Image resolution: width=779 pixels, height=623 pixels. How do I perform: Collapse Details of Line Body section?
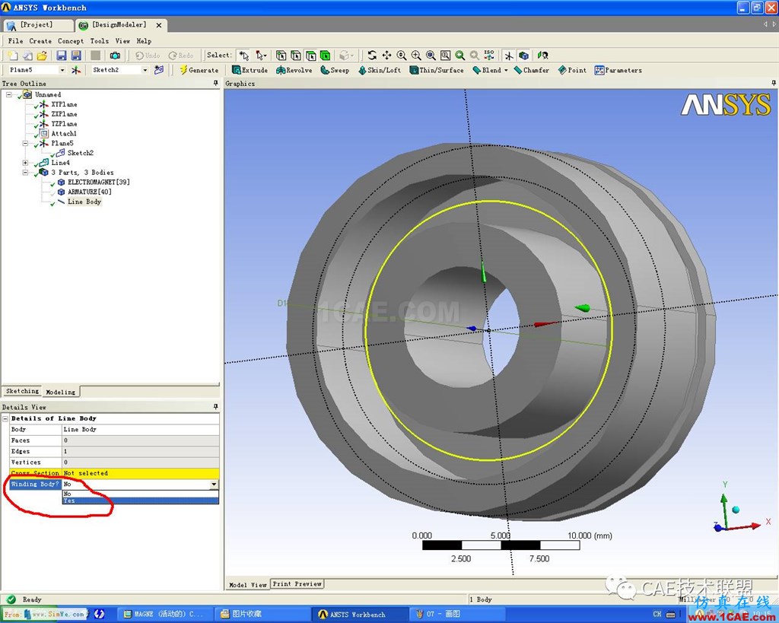pos(5,419)
